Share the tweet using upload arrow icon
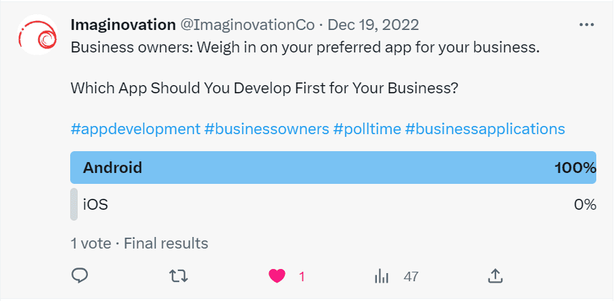Image resolution: width=614 pixels, height=301 pixels. tap(495, 276)
